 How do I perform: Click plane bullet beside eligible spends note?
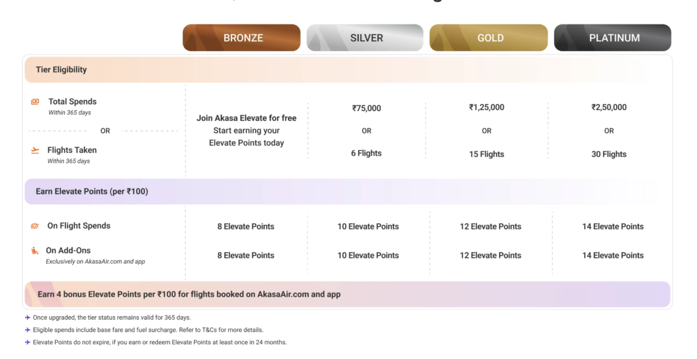coord(27,330)
